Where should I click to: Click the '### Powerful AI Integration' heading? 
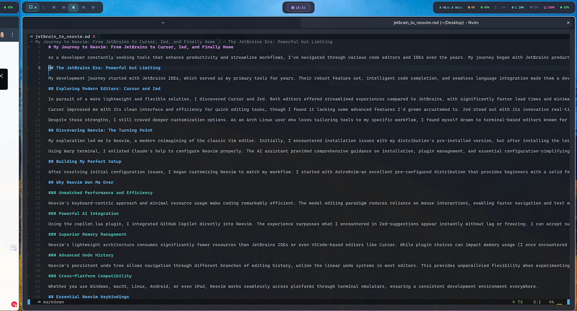[84, 214]
